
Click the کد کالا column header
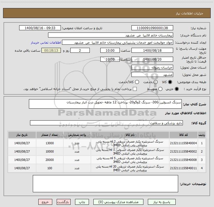(183, 135)
